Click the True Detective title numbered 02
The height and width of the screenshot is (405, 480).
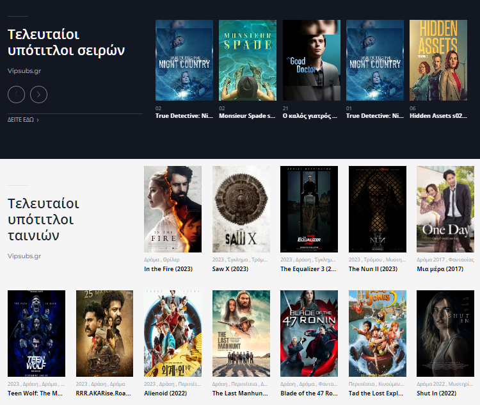184,116
